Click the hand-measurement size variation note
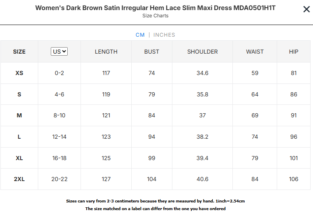This screenshot has width=313, height=221. [x=155, y=201]
